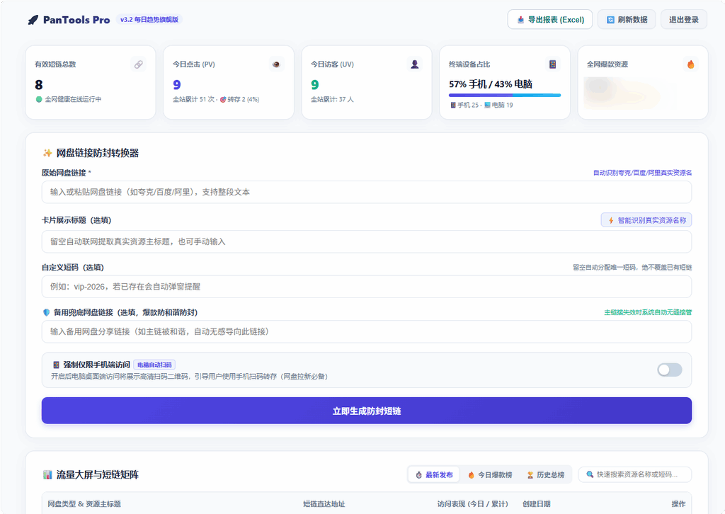Click the 今日访客 value 9
725x514 pixels.
315,84
